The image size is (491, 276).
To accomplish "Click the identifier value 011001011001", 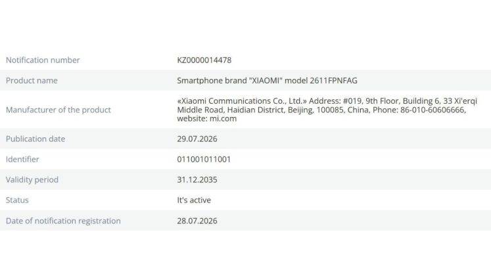I will pos(204,159).
